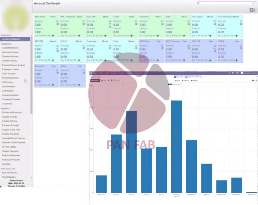Open line chart on Total Year card
The image size is (258, 205).
84,70
